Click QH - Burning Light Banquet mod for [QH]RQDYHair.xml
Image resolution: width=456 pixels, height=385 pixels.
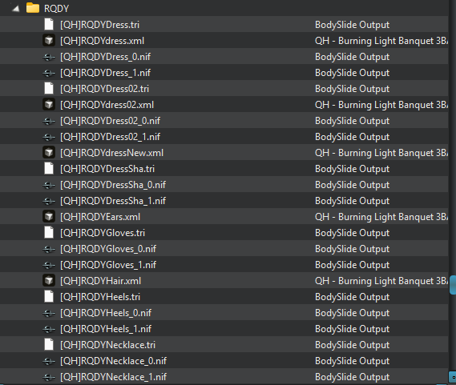coord(381,281)
